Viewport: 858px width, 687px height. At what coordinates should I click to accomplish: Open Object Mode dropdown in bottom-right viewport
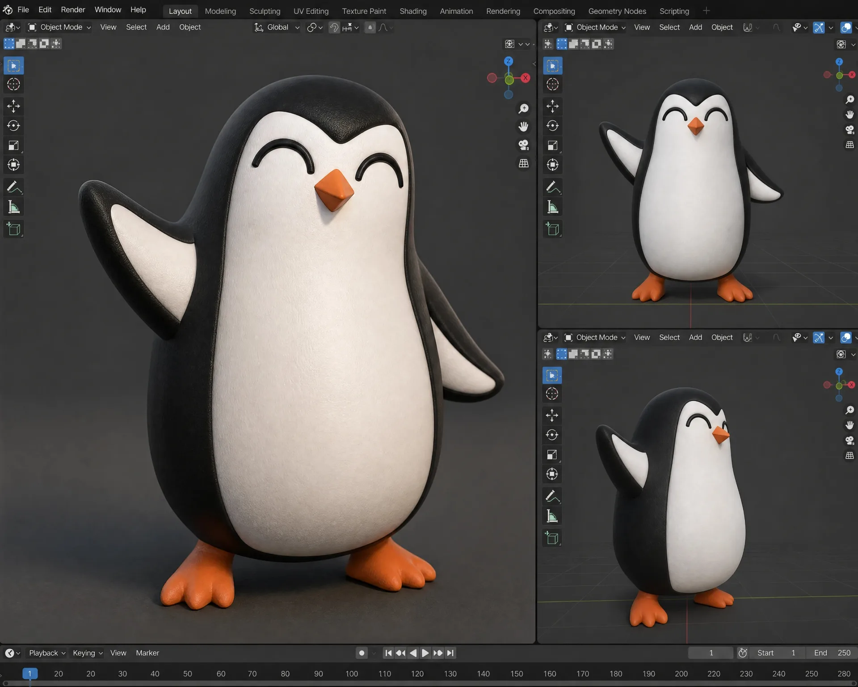click(595, 337)
